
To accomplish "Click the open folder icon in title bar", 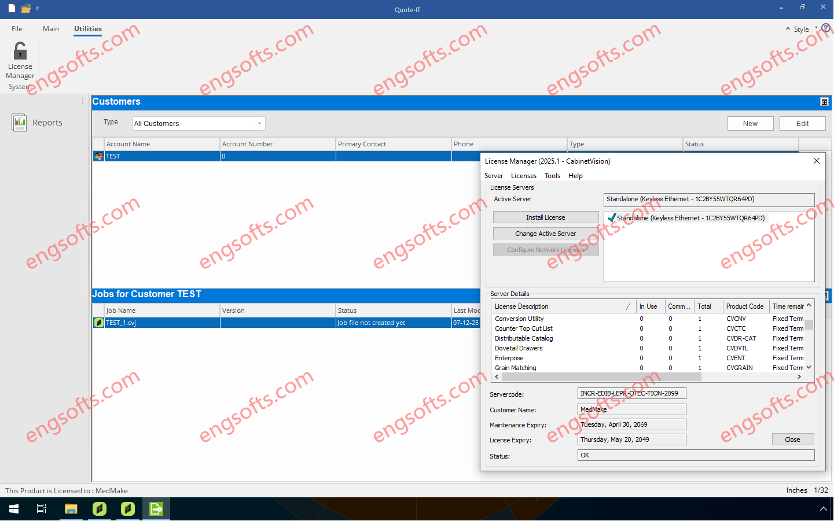I will coord(26,9).
